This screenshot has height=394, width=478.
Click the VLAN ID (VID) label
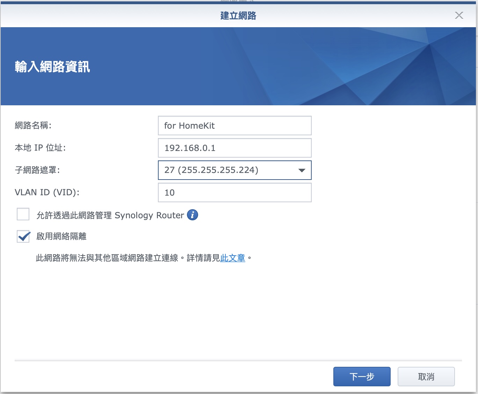coord(47,192)
